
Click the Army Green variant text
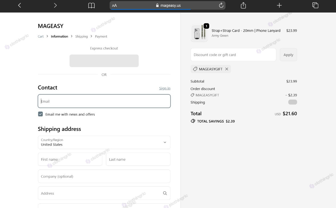coord(220,36)
